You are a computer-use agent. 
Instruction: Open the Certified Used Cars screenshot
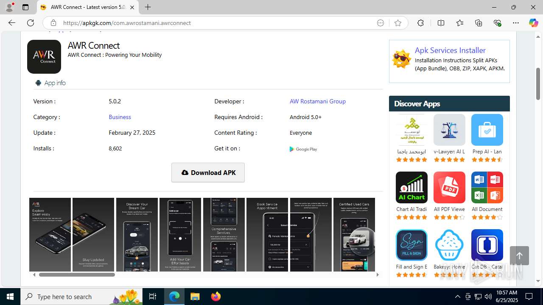coord(354,234)
